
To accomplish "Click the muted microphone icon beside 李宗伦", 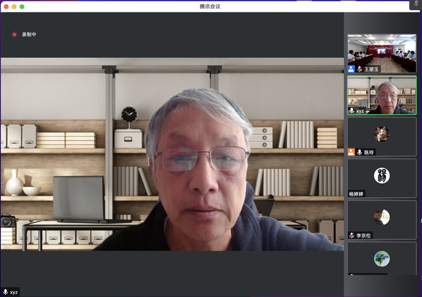I will (x=352, y=235).
